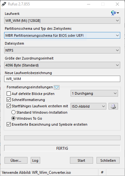
Task: Open the '1 Durchgang' passes dropdown
Action: coord(94,93)
